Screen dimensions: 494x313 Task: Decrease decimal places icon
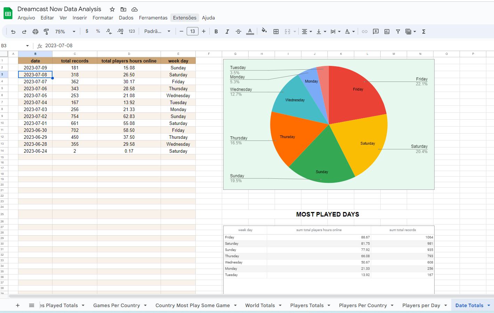click(109, 32)
